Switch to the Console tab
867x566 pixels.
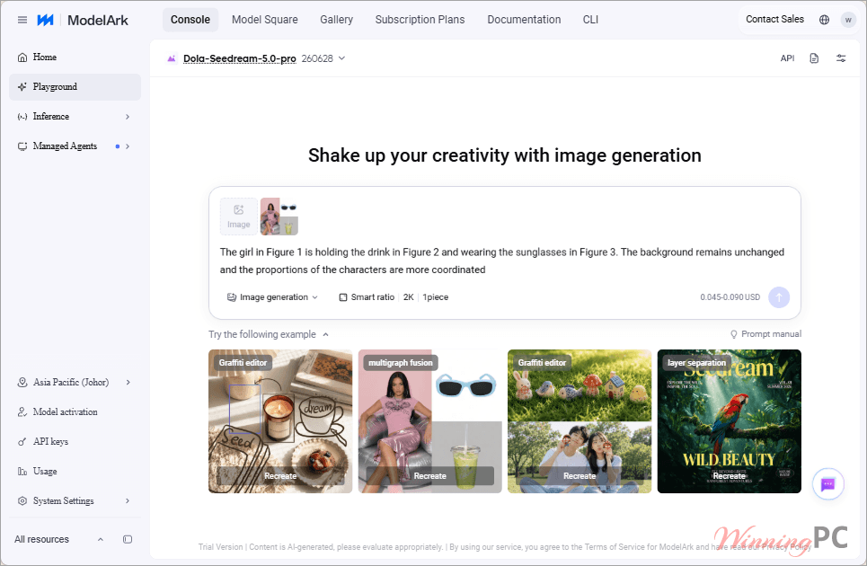190,20
